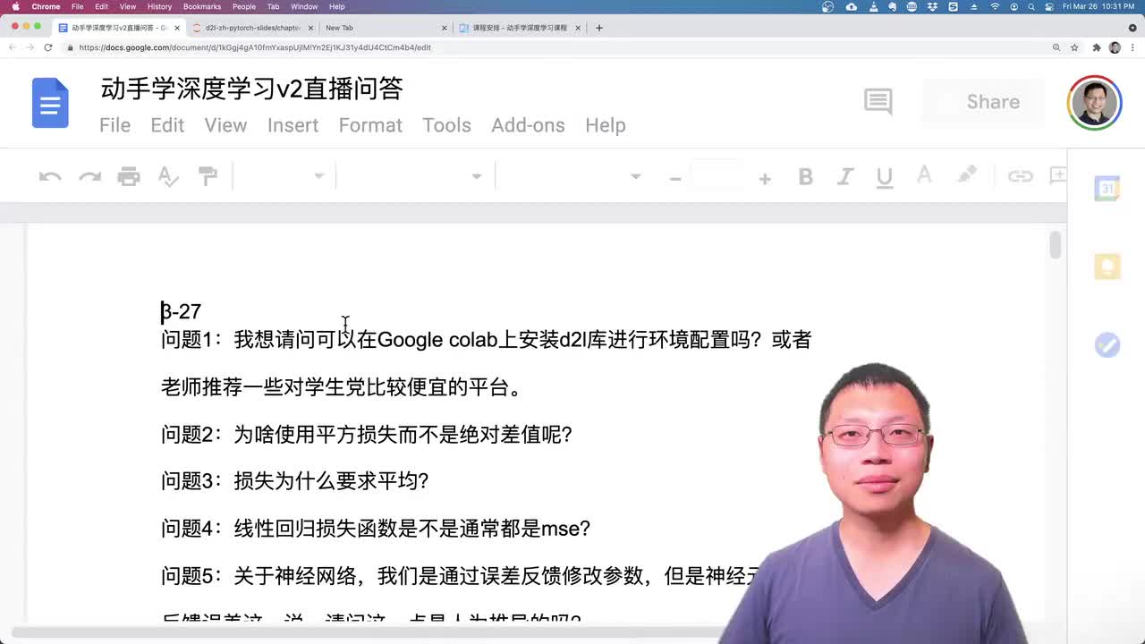The image size is (1145, 644).
Task: Open the Docs Add-ons menu
Action: point(528,125)
